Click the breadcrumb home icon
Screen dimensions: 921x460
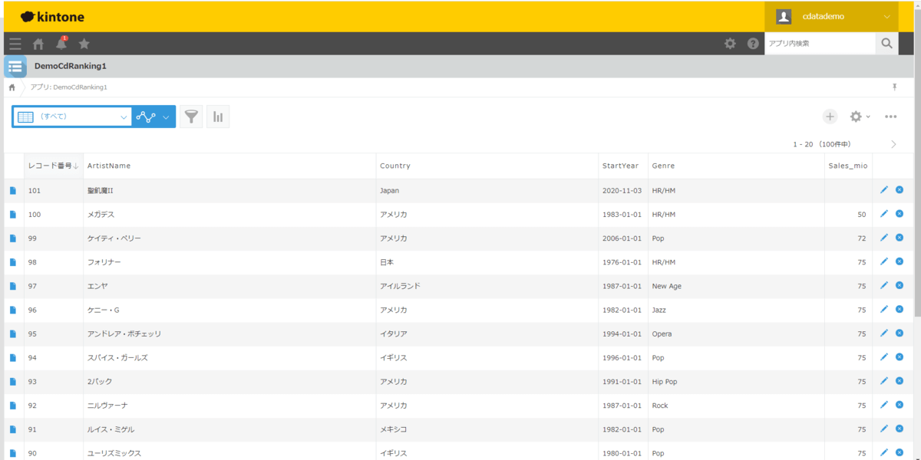coord(12,87)
